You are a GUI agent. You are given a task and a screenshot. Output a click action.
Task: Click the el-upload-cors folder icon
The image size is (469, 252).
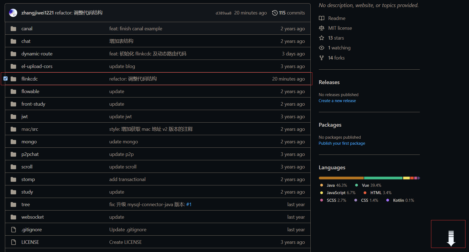point(13,66)
